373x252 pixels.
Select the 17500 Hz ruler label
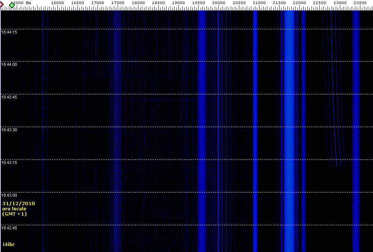pos(118,3)
